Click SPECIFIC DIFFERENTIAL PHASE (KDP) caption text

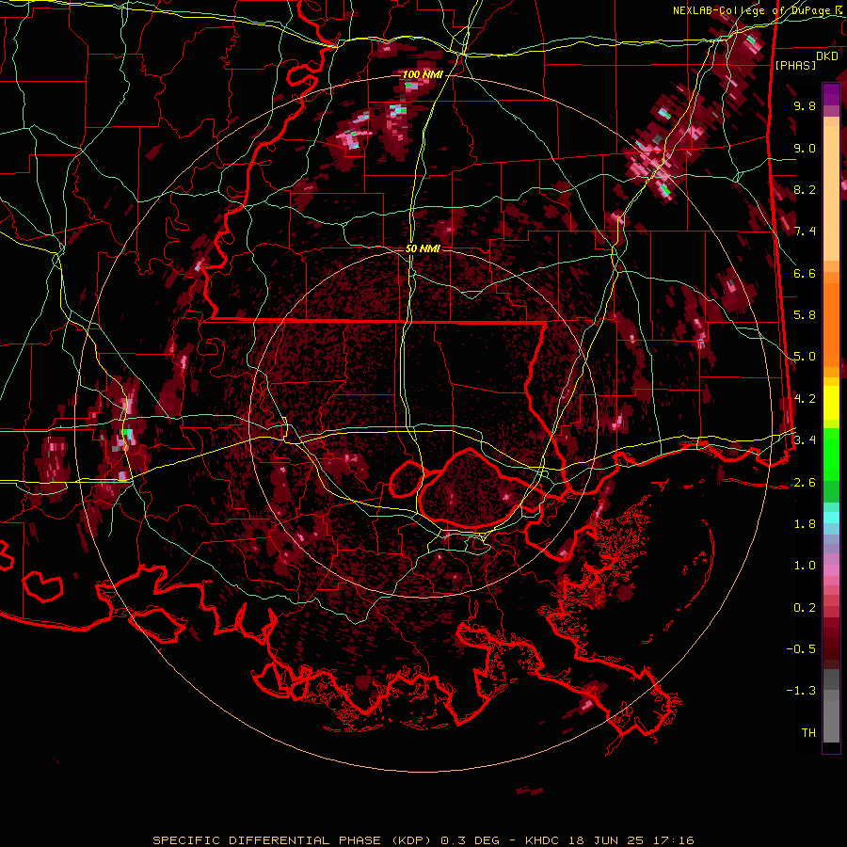[x=294, y=840]
